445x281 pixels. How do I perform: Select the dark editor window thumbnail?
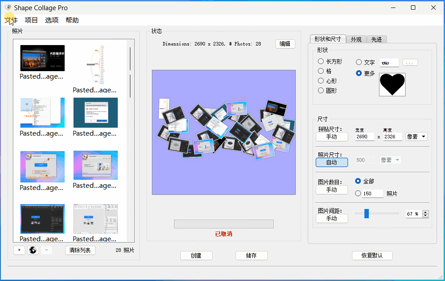(x=43, y=219)
